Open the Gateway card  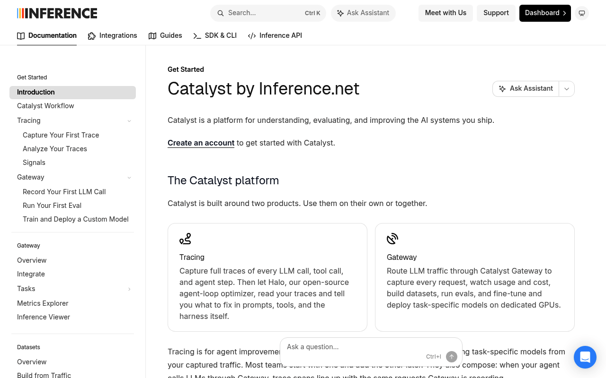475,277
